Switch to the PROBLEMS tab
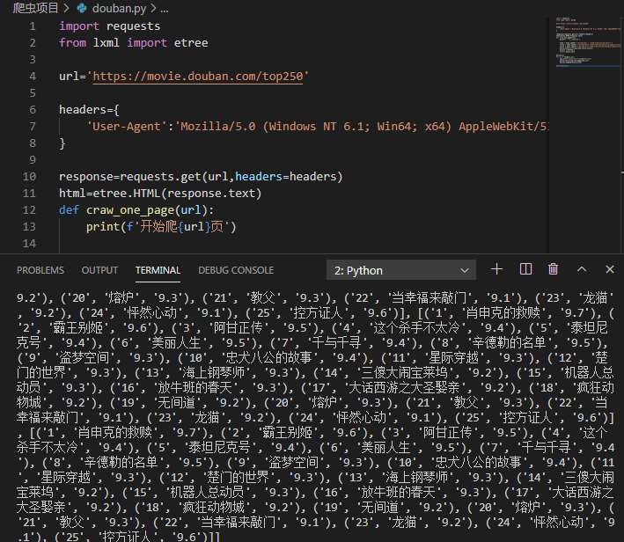Image resolution: width=624 pixels, height=542 pixels. (x=40, y=270)
